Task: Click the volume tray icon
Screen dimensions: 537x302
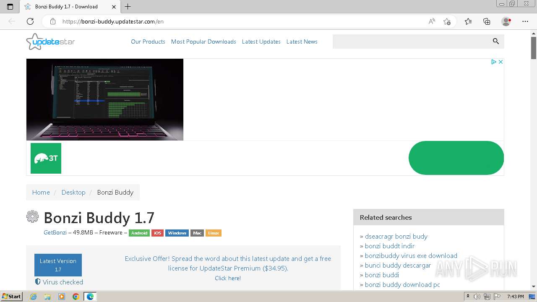Action: pos(477,297)
